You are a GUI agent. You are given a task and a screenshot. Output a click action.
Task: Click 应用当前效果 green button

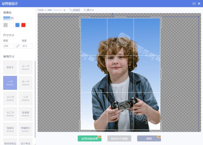(x=90, y=138)
